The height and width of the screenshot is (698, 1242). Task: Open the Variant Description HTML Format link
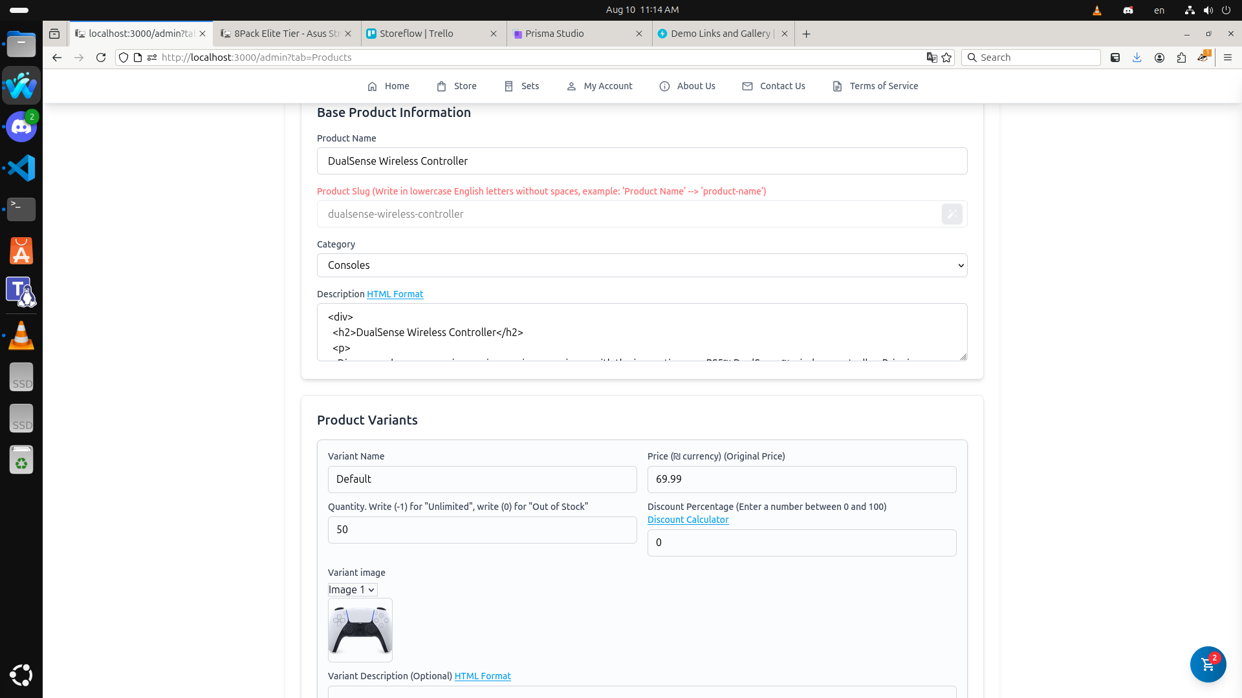(483, 676)
